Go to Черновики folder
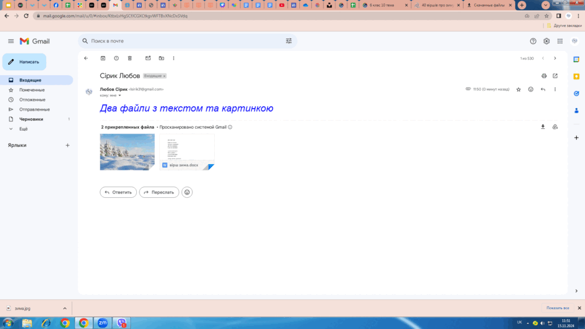585x329 pixels. pos(31,119)
